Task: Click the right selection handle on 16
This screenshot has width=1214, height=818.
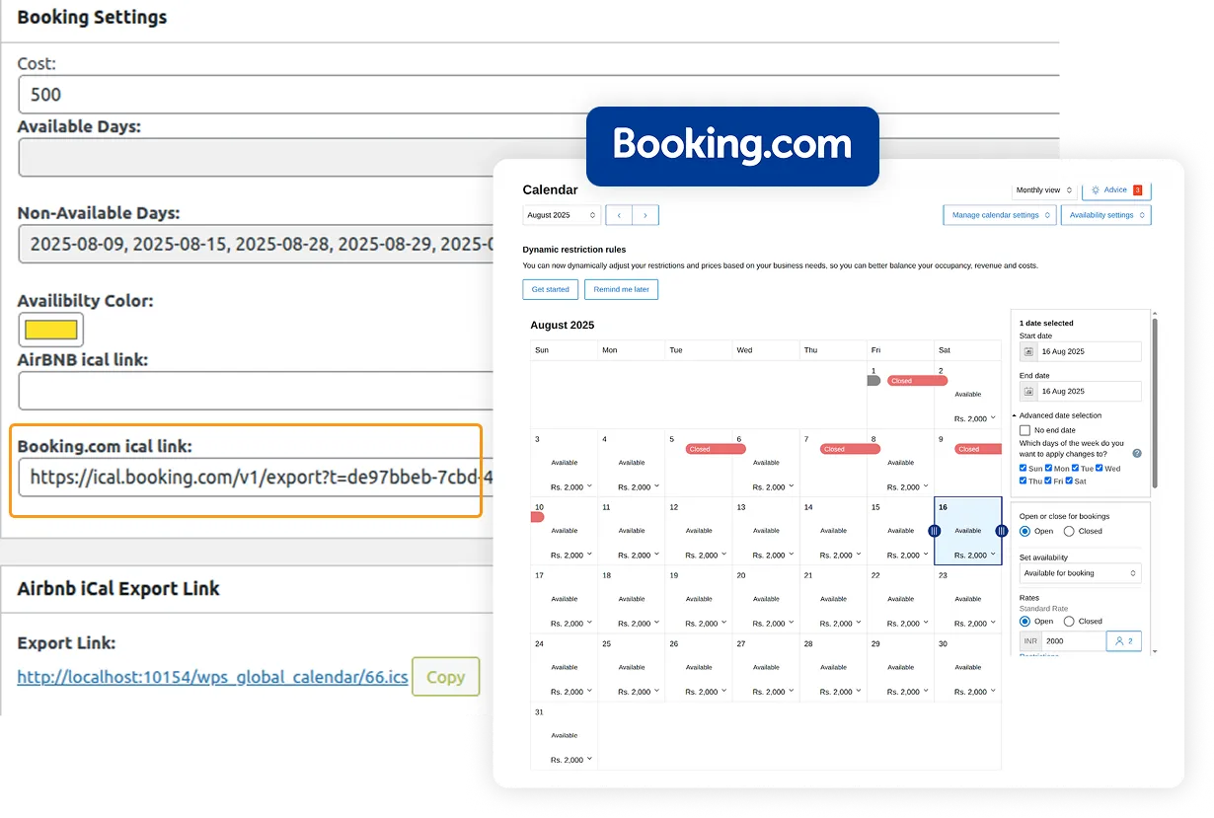Action: [1001, 531]
